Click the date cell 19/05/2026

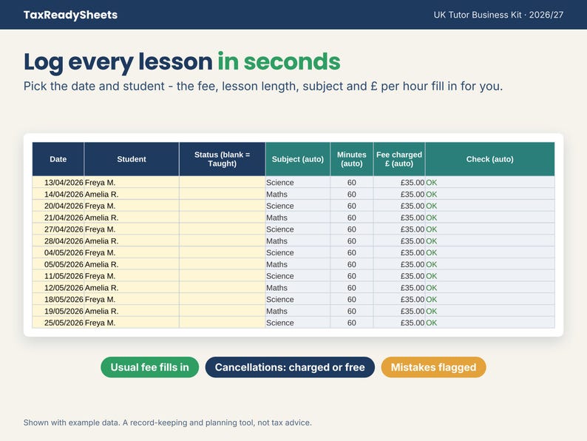58,311
